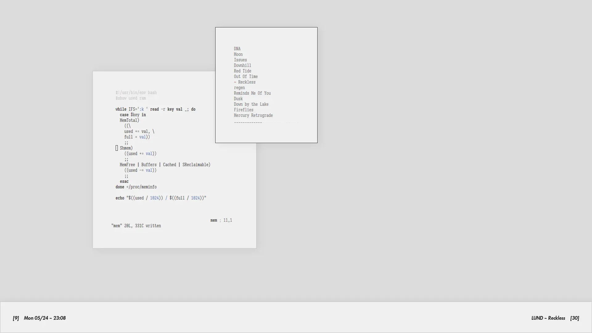592x333 pixels.
Task: Click the workspace indicator [9] in bar
Action: [16, 318]
